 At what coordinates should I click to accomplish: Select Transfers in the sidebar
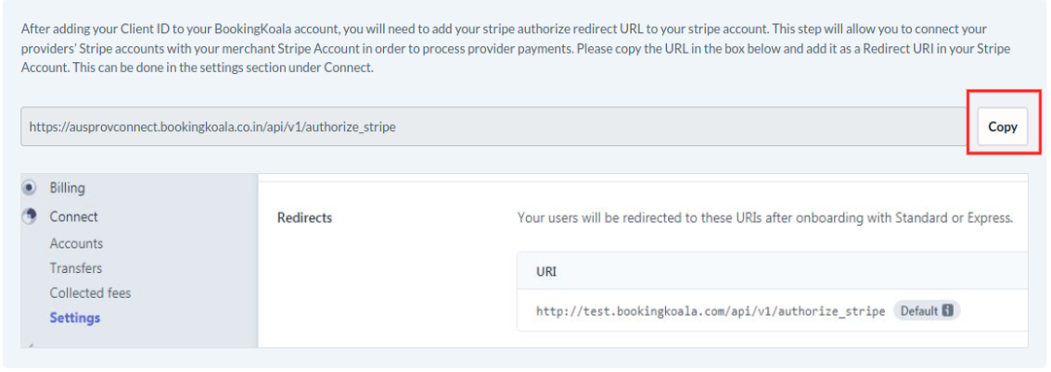[76, 268]
